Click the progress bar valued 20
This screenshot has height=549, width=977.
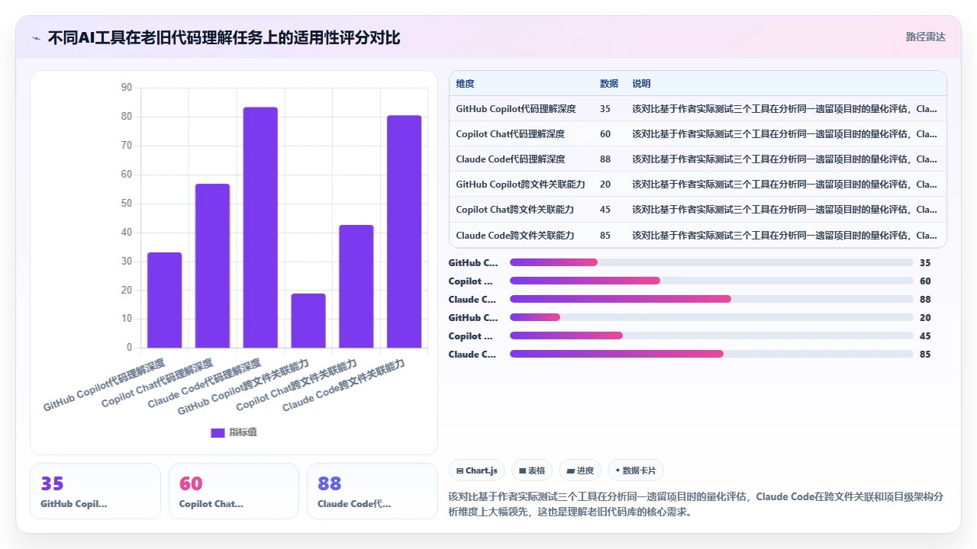(711, 317)
